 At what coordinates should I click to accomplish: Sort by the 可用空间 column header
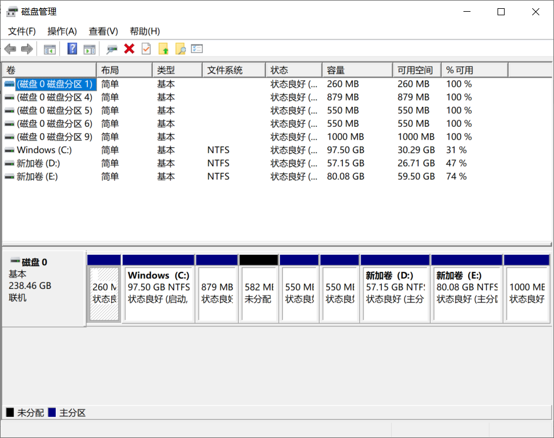[417, 70]
